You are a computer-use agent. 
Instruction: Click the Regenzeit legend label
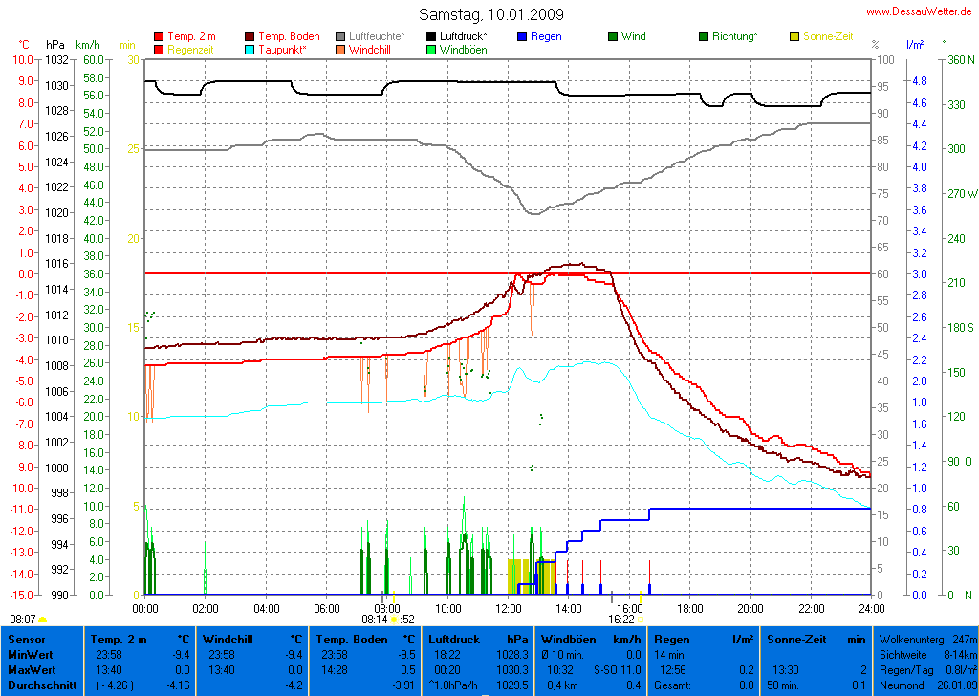[191, 49]
